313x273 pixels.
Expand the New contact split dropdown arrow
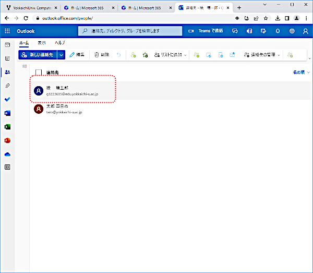point(61,55)
